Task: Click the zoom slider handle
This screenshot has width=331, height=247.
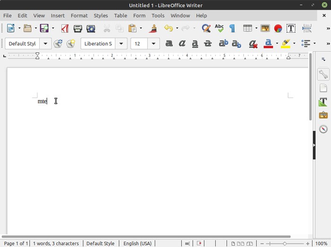Action: pos(285,244)
